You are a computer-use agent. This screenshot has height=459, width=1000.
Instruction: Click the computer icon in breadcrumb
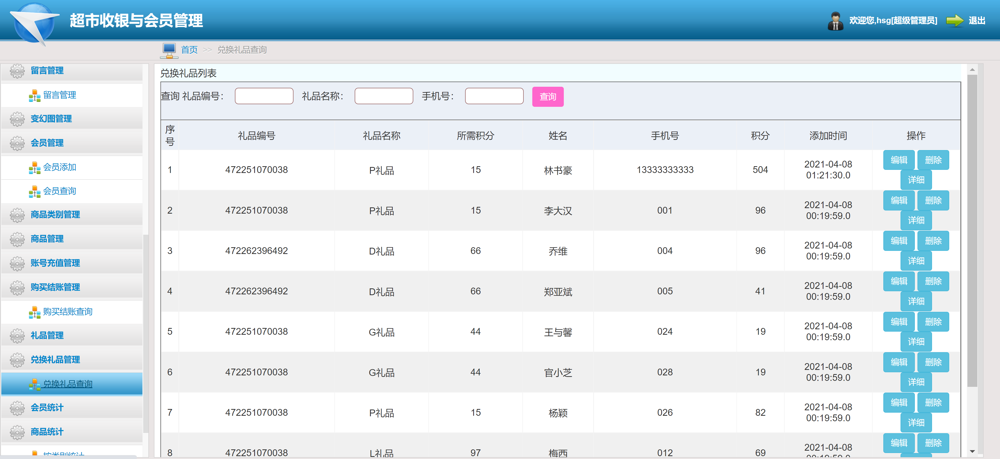point(169,50)
